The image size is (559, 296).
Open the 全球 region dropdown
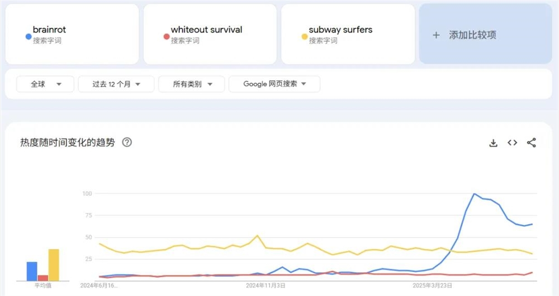pyautogui.click(x=45, y=84)
